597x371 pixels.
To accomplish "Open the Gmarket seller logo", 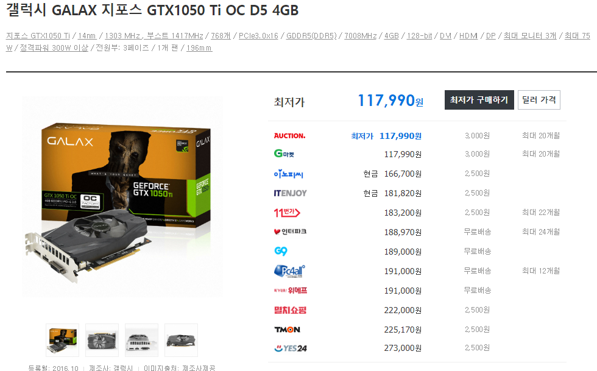I will coord(284,154).
